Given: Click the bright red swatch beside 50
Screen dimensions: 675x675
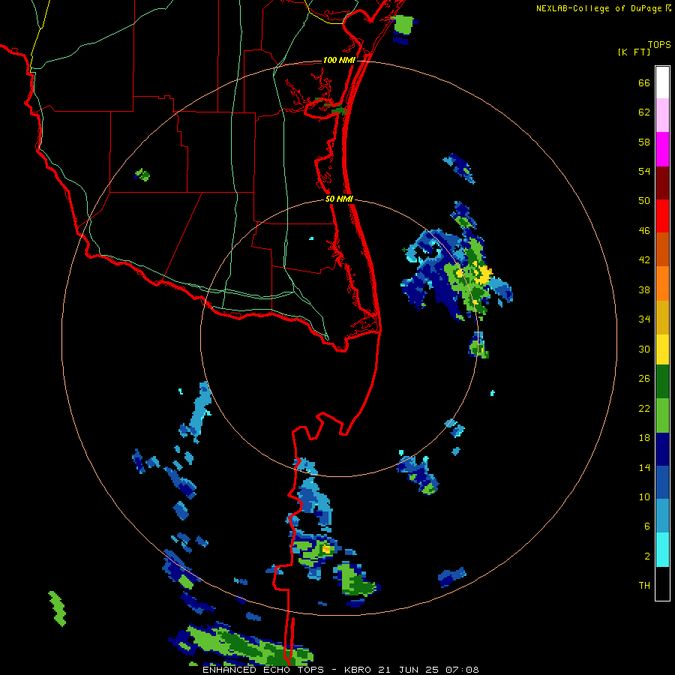Looking at the screenshot, I should (662, 216).
